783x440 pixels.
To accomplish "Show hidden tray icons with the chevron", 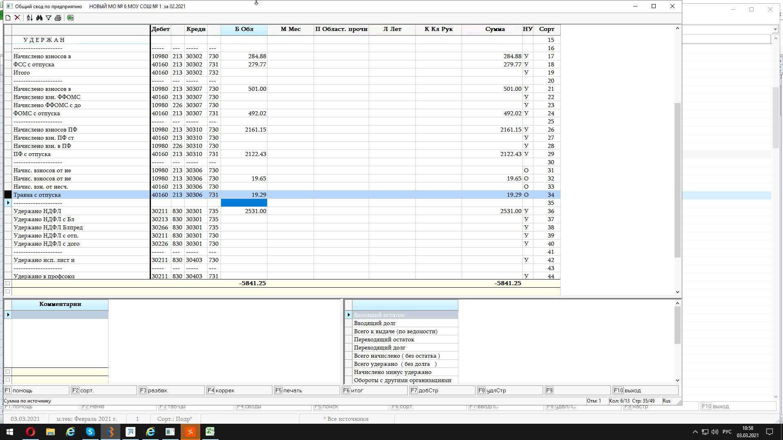I will point(695,432).
